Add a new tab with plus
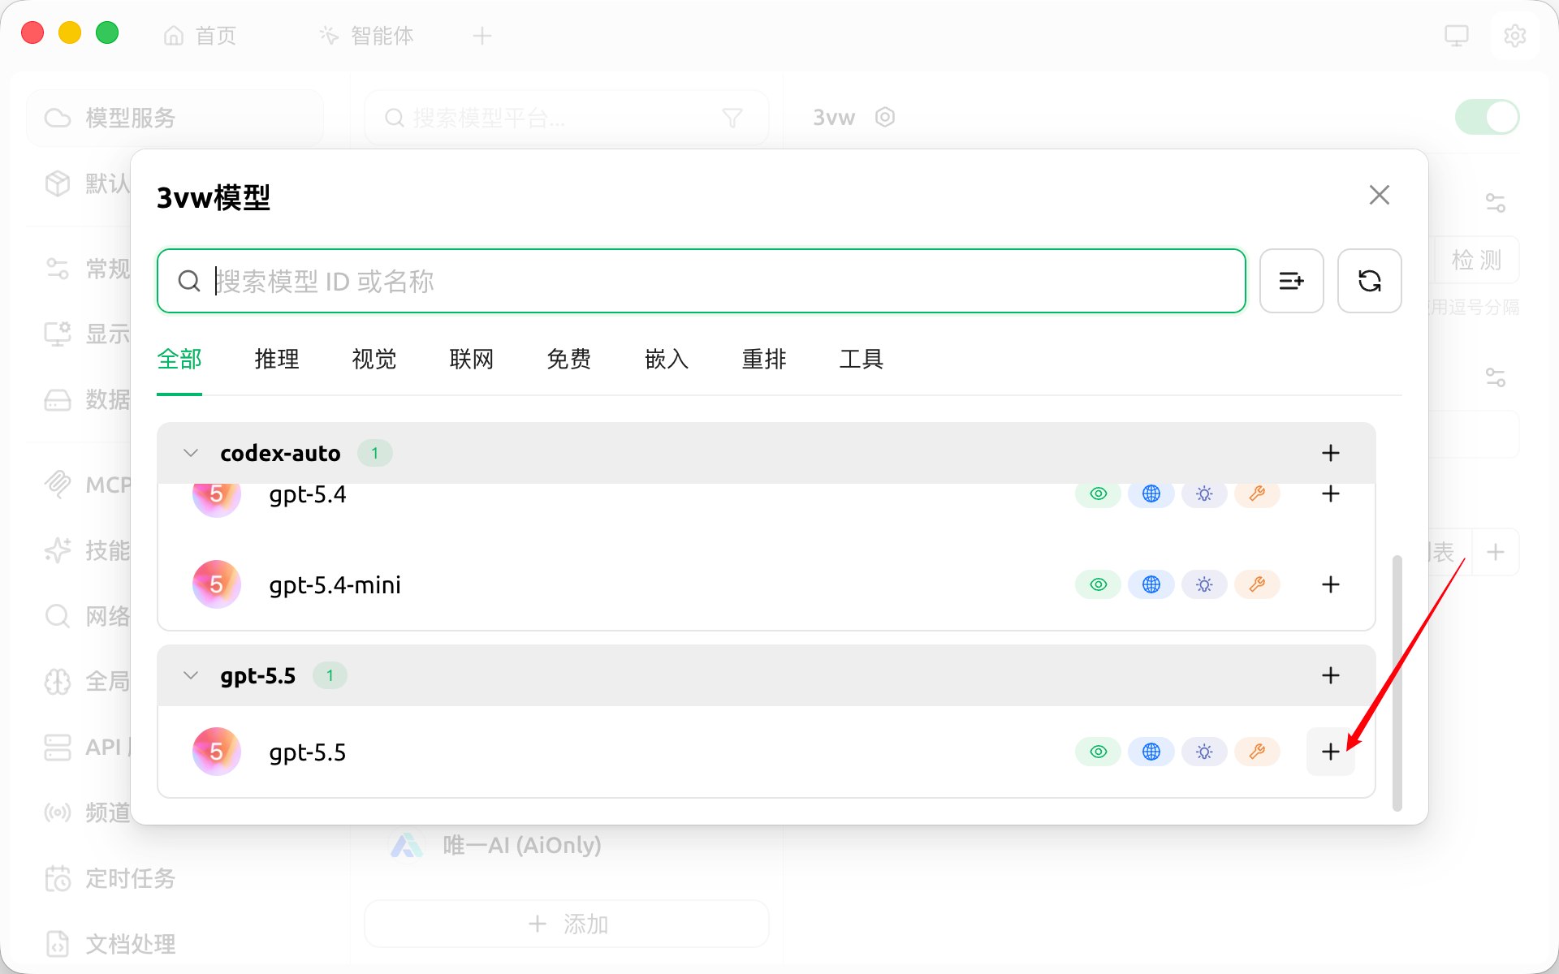This screenshot has width=1559, height=974. 482,36
